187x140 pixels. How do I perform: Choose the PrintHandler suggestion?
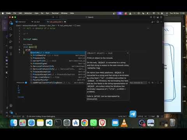coord(58,55)
